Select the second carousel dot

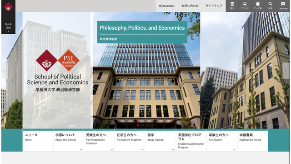(143, 125)
